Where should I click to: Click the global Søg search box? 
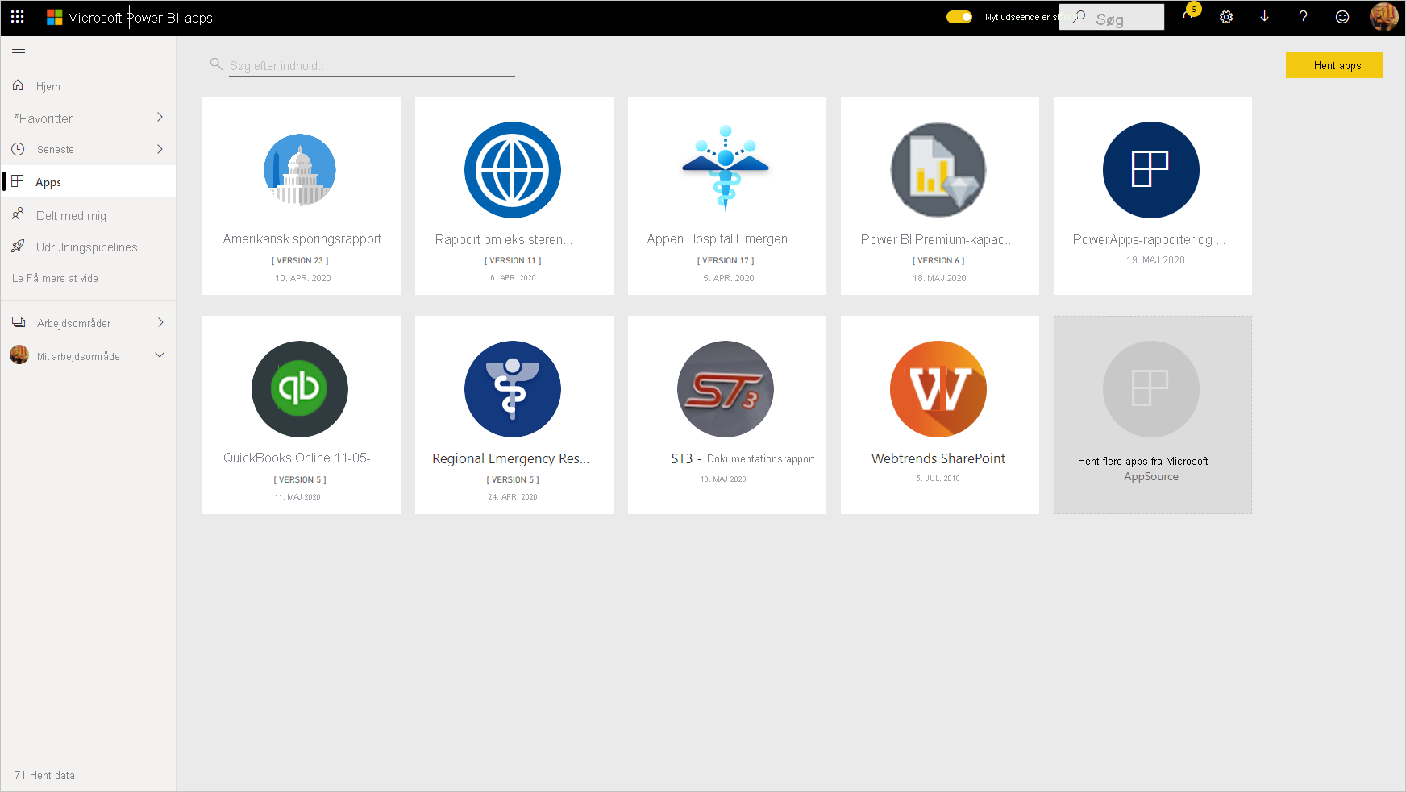[1112, 17]
